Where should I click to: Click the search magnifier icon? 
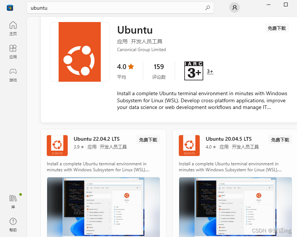click(208, 8)
